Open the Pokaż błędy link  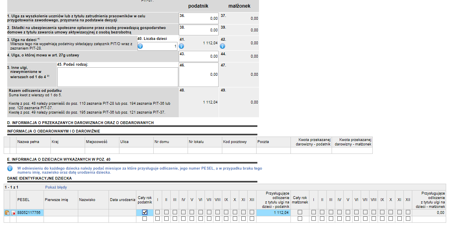pyautogui.click(x=56, y=187)
